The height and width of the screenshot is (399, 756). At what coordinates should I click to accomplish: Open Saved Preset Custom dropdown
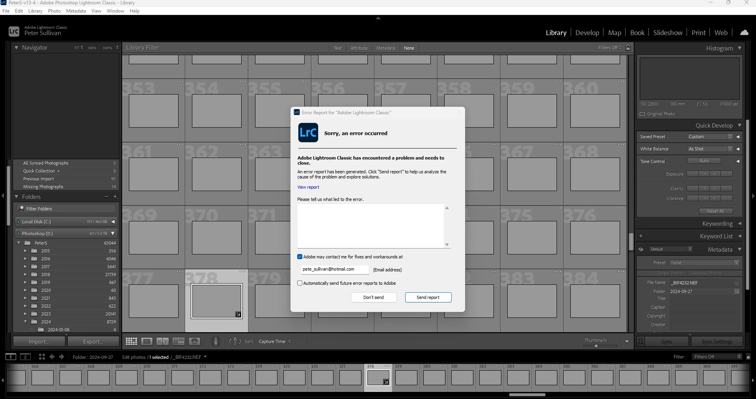click(x=710, y=137)
